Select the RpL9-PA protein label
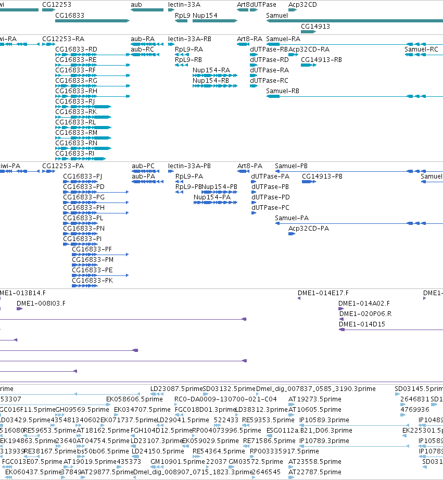The image size is (443, 480). (x=189, y=176)
